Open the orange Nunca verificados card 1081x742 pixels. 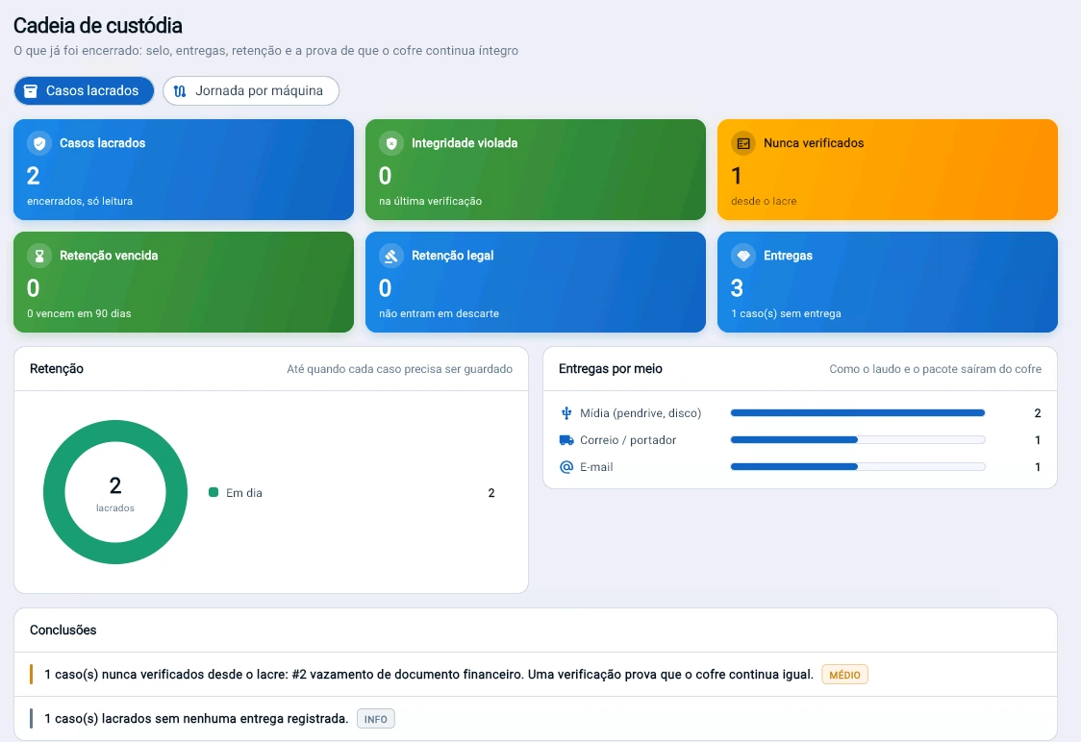click(x=888, y=169)
